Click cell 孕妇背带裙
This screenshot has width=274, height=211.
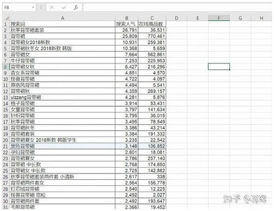pyautogui.click(x=62, y=152)
